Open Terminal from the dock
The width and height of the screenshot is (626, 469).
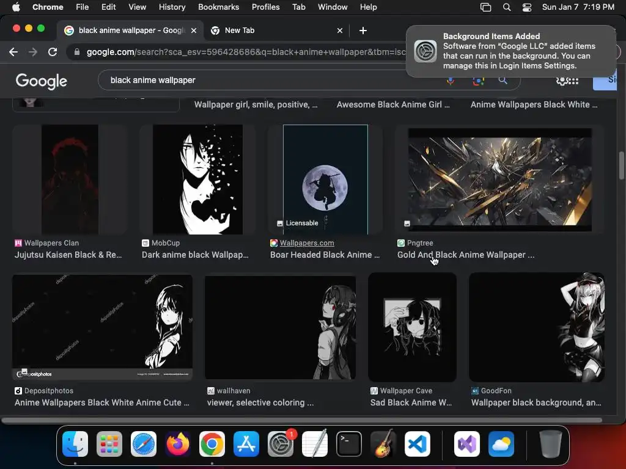(x=349, y=444)
